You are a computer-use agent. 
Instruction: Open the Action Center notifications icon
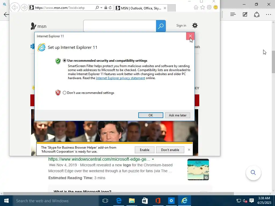[x=252, y=201]
